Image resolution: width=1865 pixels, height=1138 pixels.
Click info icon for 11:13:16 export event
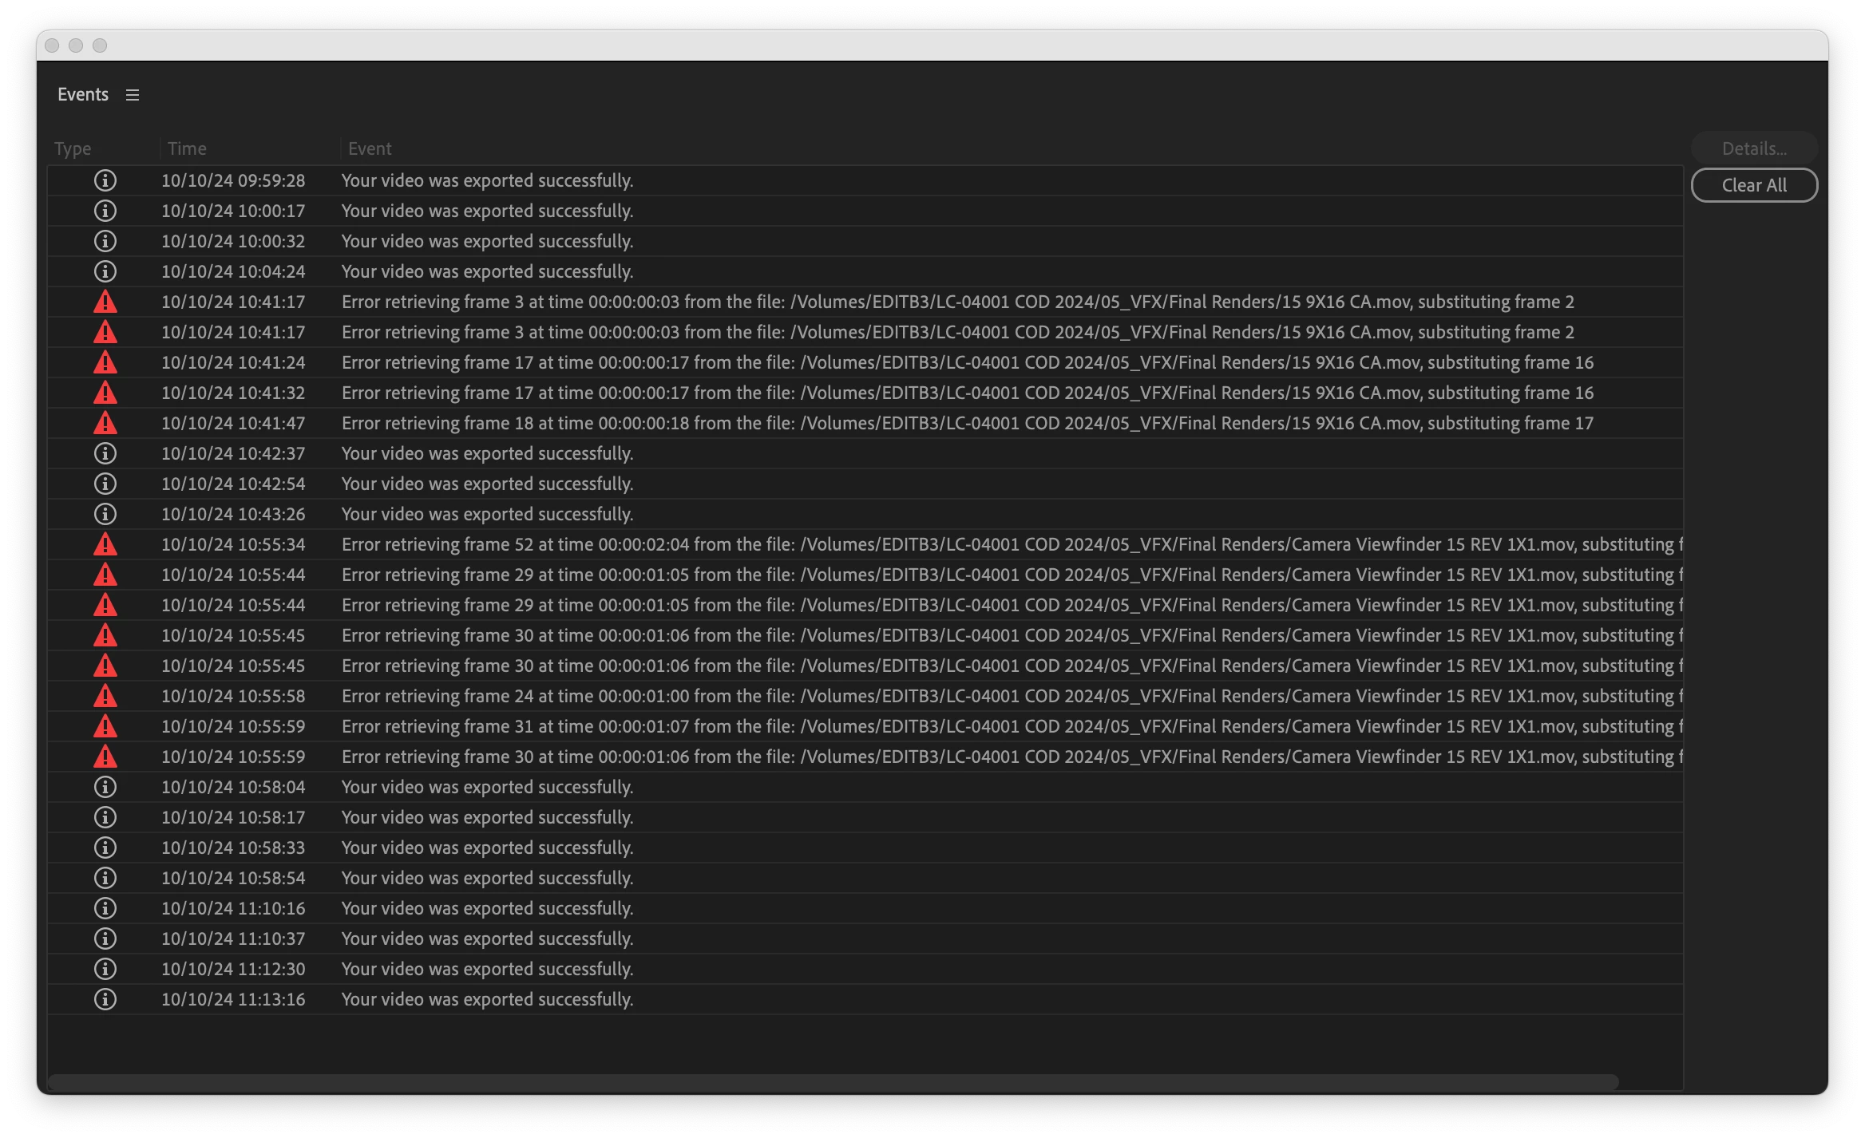tap(105, 999)
